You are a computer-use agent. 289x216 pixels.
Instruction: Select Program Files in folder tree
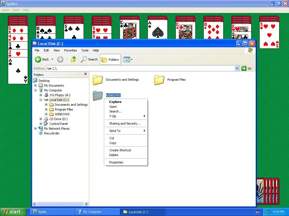pyautogui.click(x=64, y=109)
